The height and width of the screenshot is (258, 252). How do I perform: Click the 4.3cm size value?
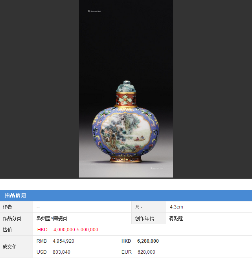[177, 207]
